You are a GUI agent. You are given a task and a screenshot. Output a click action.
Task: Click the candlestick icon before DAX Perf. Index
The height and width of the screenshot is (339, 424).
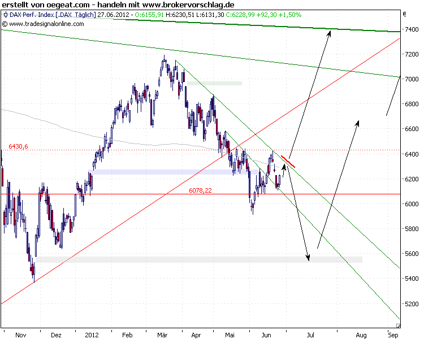click(5, 15)
